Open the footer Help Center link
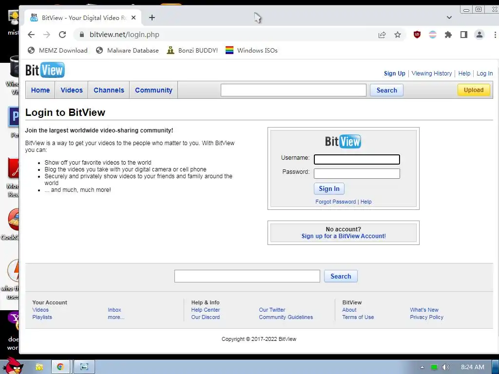 [206, 310]
